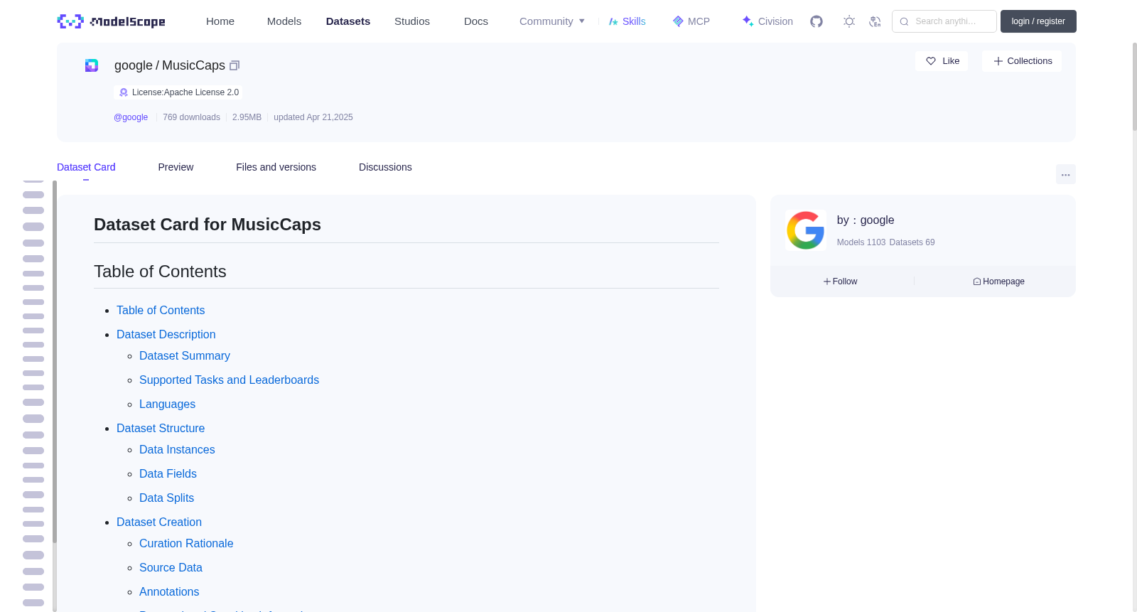Screen dimensions: 1137x612
Task: Switch to the Files and versions tab
Action: [x=276, y=167]
